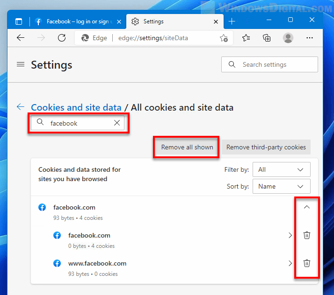
Task: Clear the facebook search text
Action: coord(117,123)
